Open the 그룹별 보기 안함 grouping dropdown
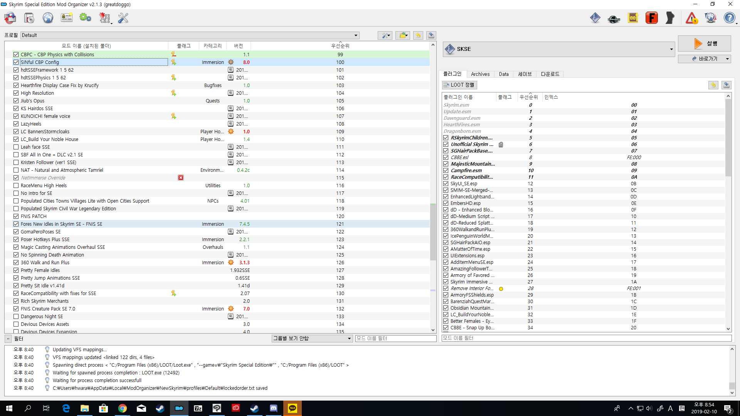The image size is (740, 416). pos(312,338)
